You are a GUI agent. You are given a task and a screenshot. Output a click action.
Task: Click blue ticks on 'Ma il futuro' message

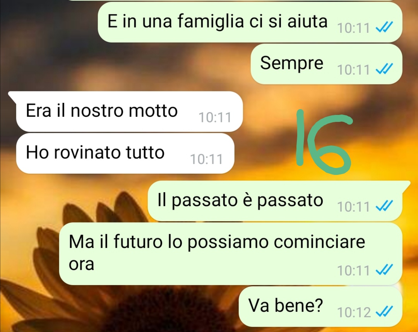click(x=384, y=270)
